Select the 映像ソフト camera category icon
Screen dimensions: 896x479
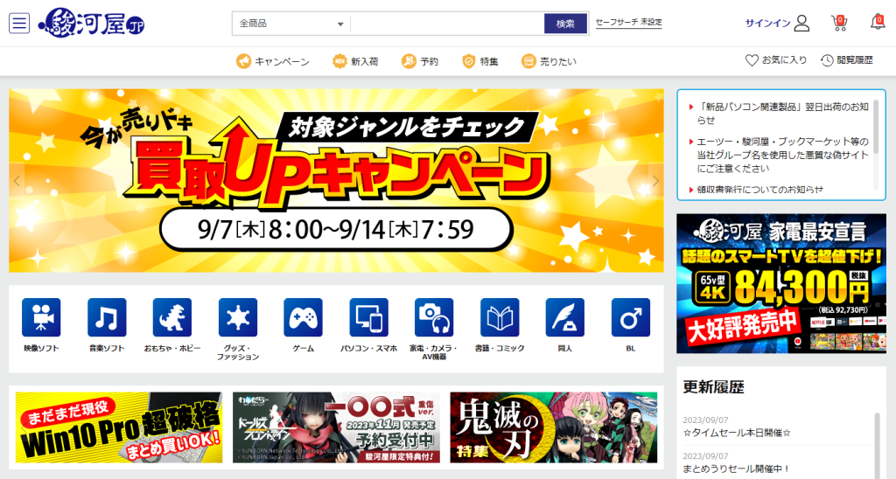point(41,317)
